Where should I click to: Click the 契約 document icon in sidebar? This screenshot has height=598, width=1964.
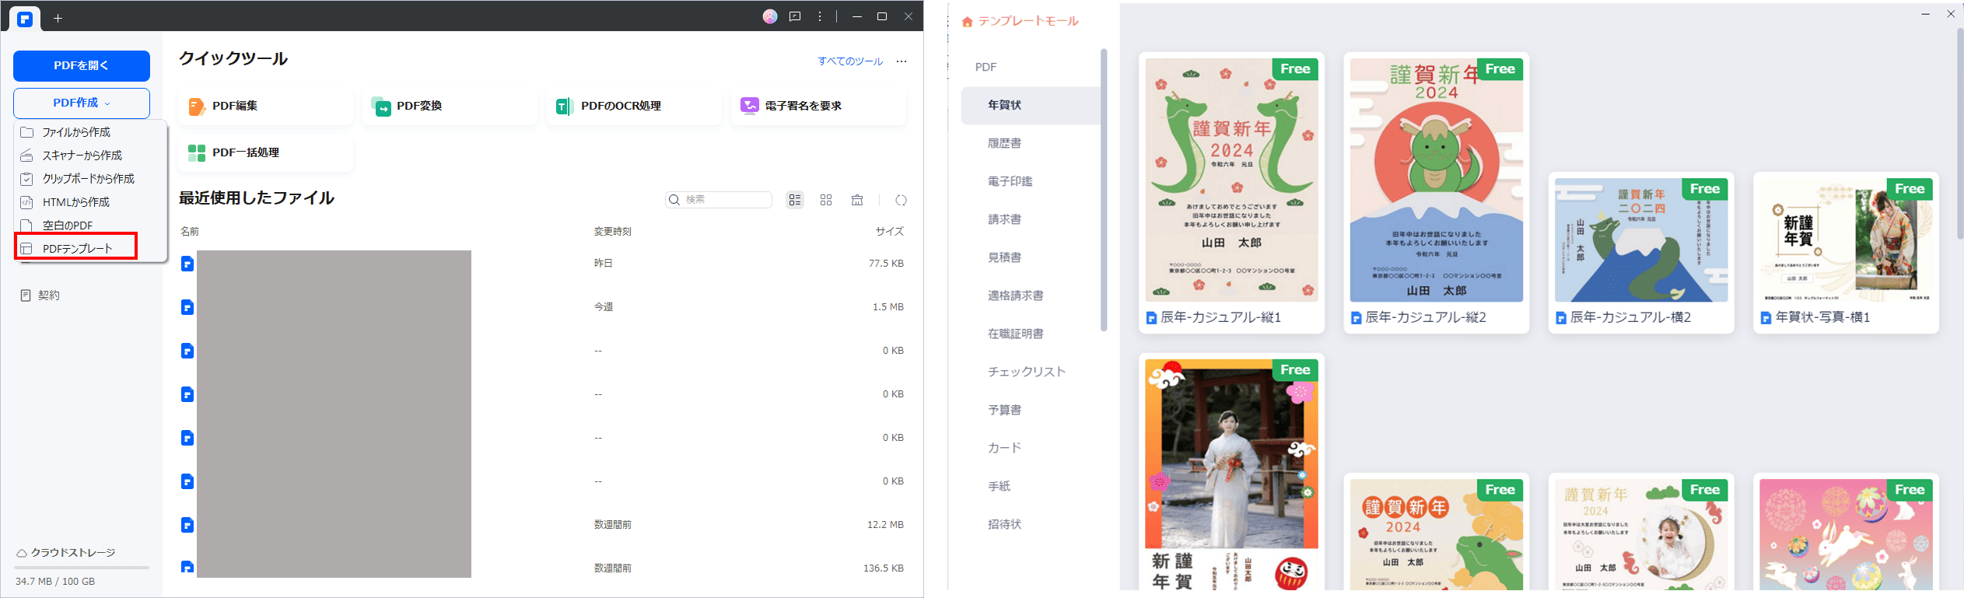[x=26, y=296]
